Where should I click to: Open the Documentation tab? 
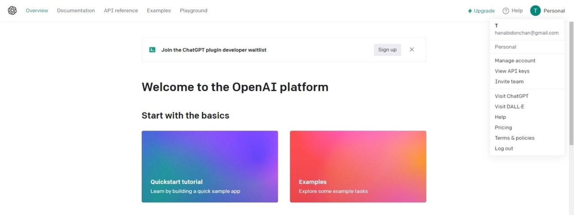(x=76, y=11)
